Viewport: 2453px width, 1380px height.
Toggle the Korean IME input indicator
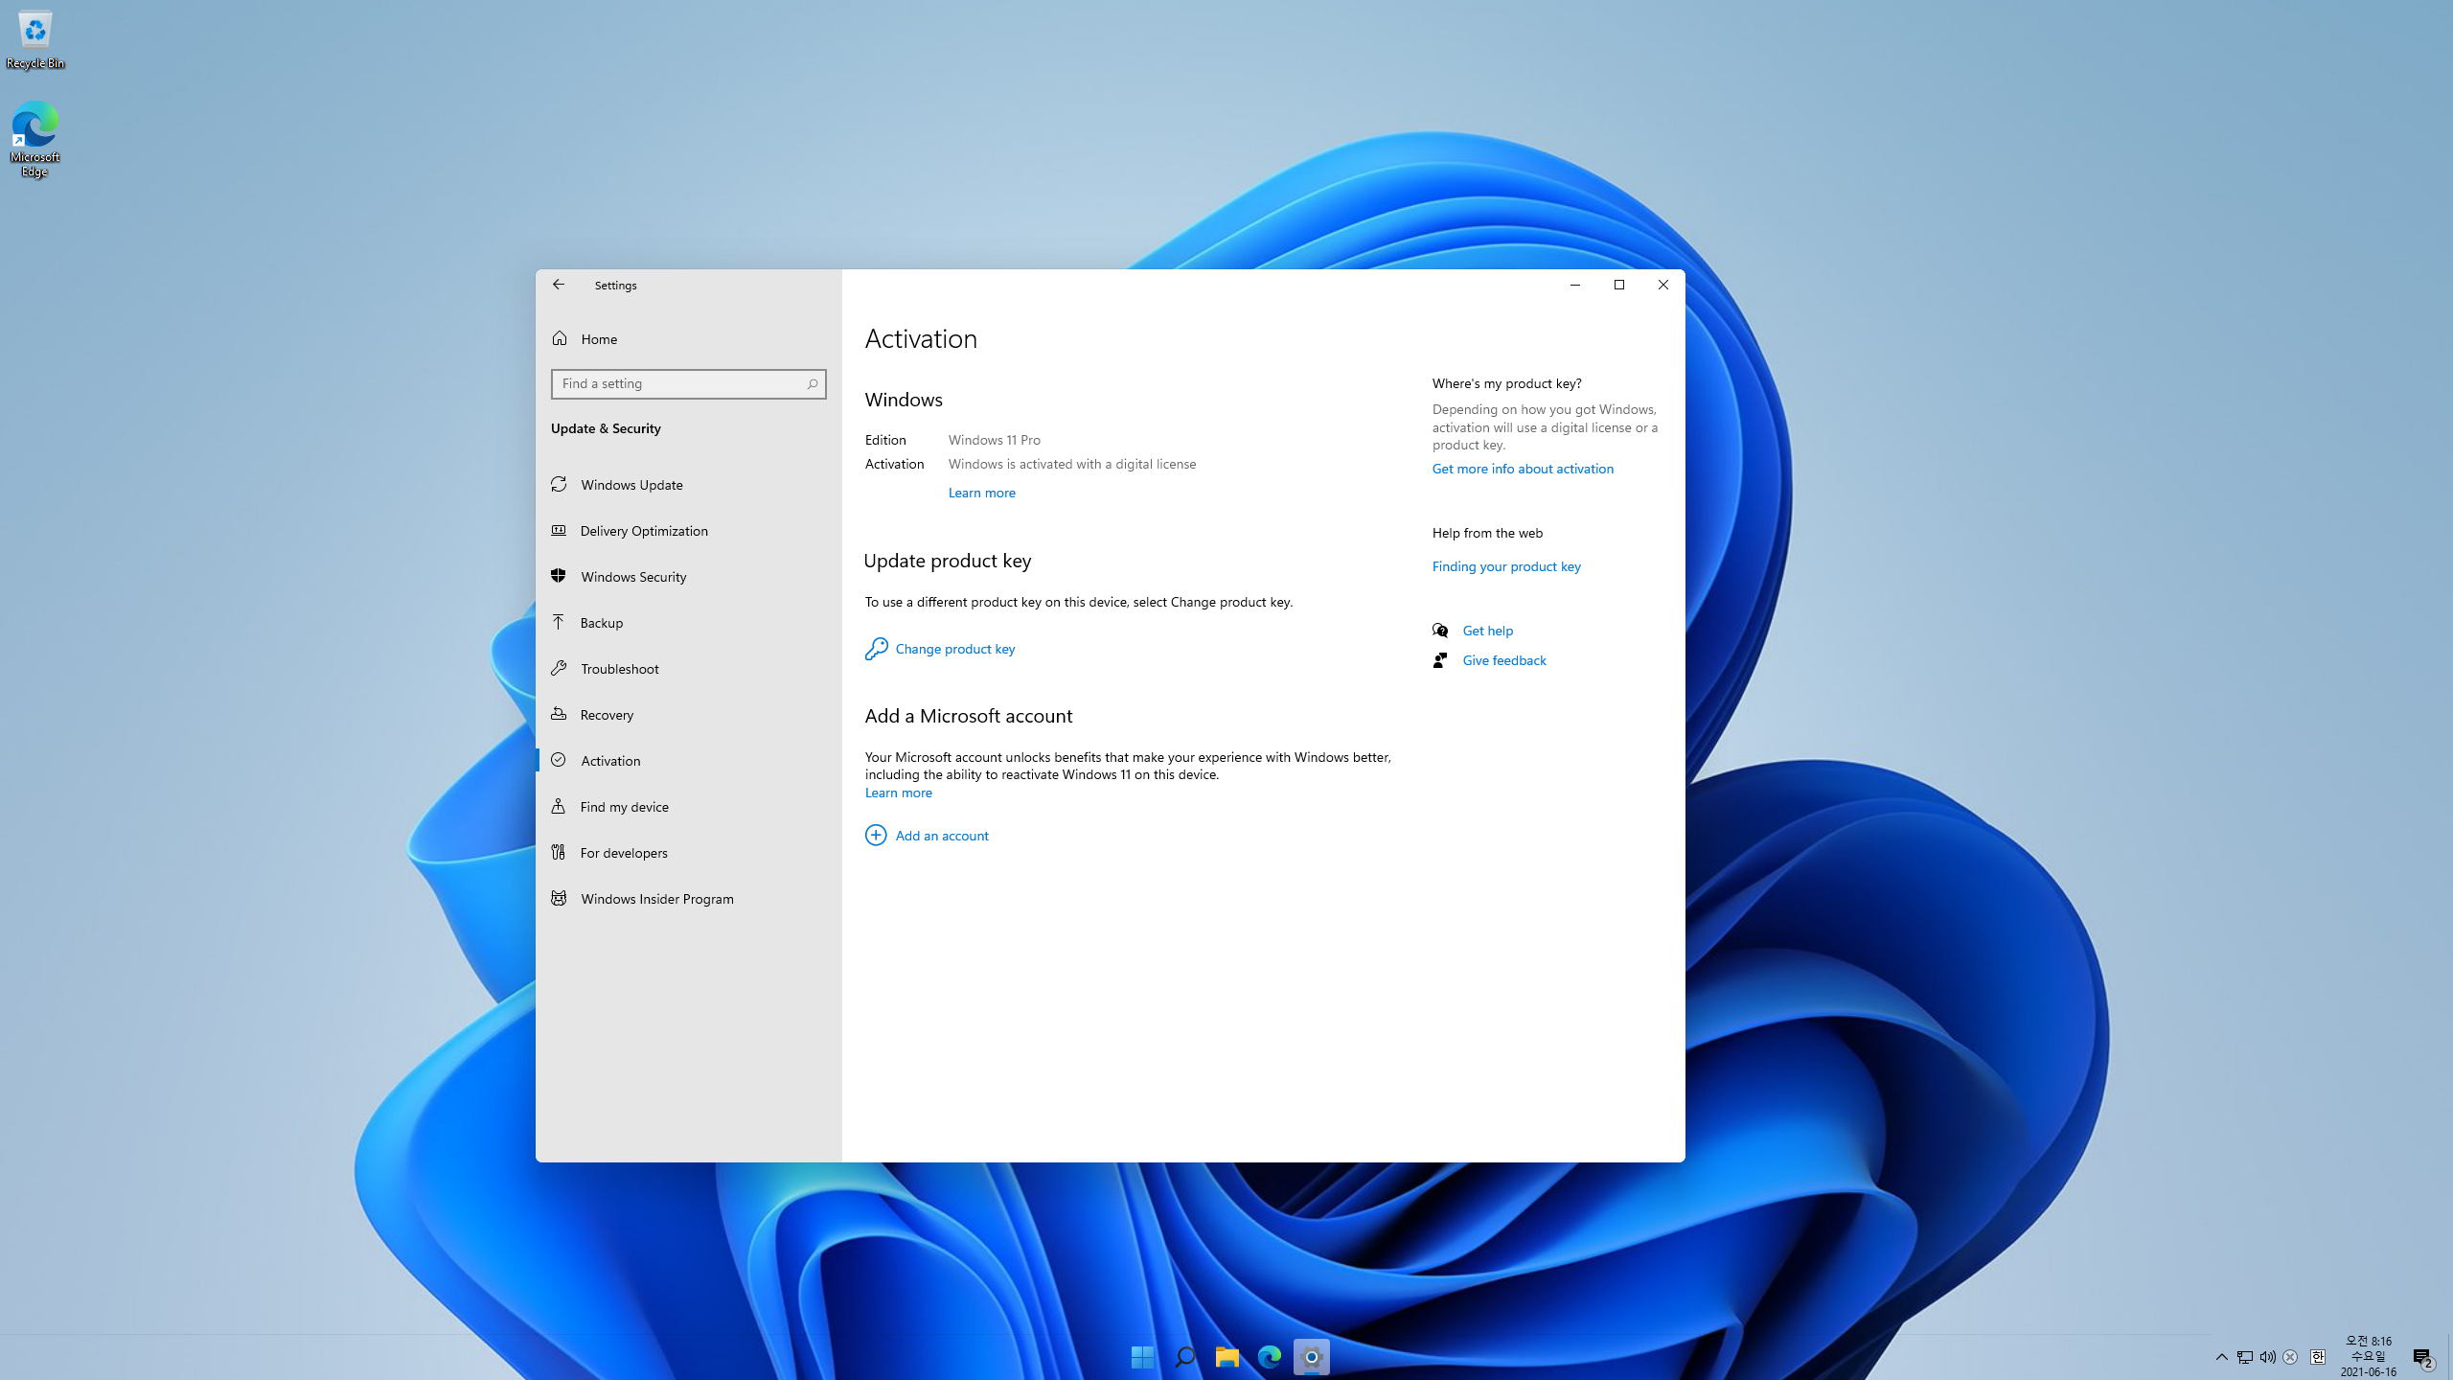pyautogui.click(x=2317, y=1357)
